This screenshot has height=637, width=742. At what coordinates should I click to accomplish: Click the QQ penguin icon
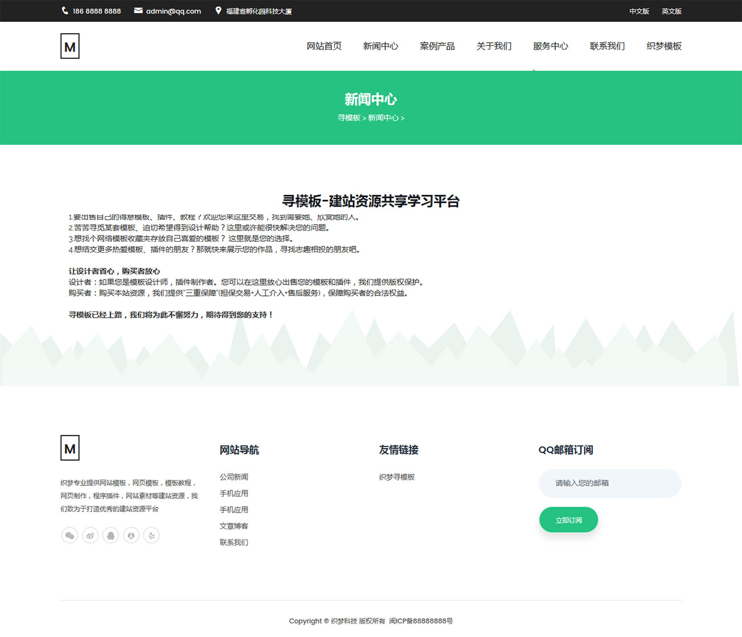111,535
